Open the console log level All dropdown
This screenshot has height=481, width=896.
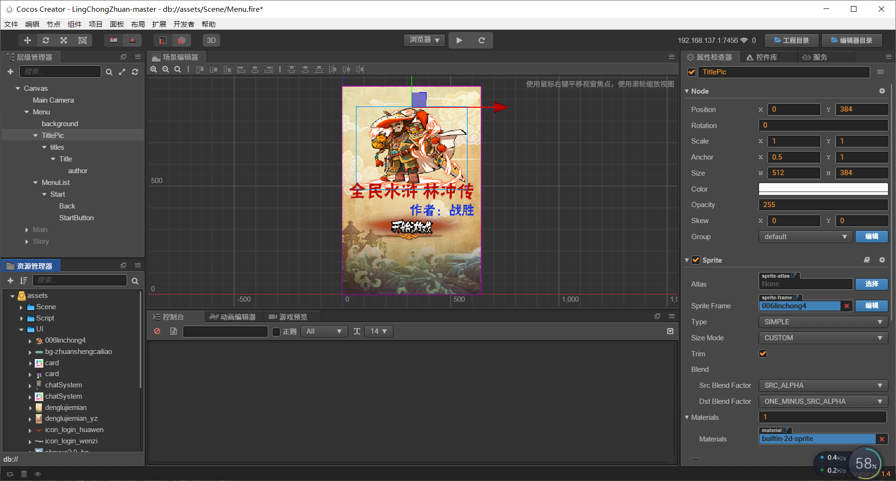click(324, 331)
